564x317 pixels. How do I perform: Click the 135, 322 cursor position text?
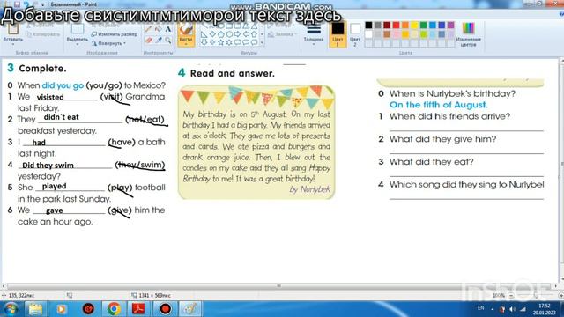click(21, 296)
